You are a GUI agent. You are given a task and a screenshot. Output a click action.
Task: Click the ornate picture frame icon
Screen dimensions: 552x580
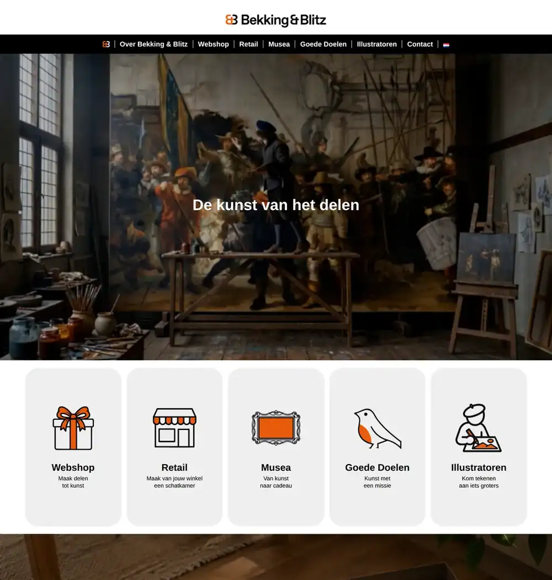tap(276, 428)
